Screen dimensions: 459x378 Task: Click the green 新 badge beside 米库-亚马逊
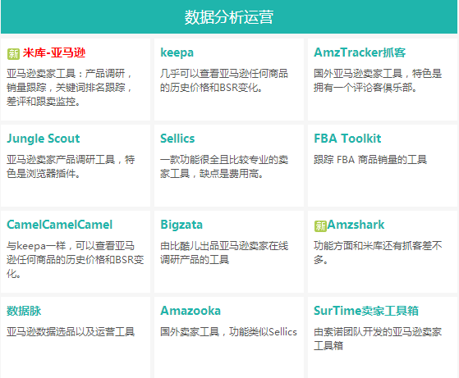tap(13, 54)
